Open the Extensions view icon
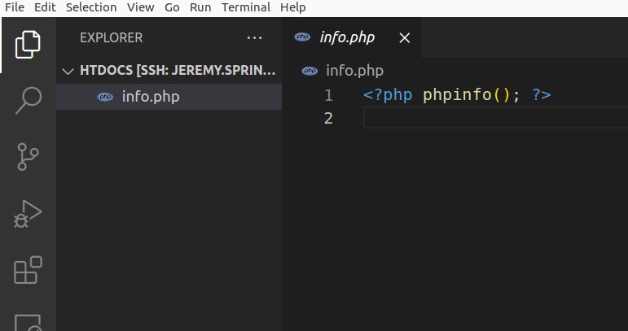This screenshot has width=628, height=331. (x=28, y=269)
